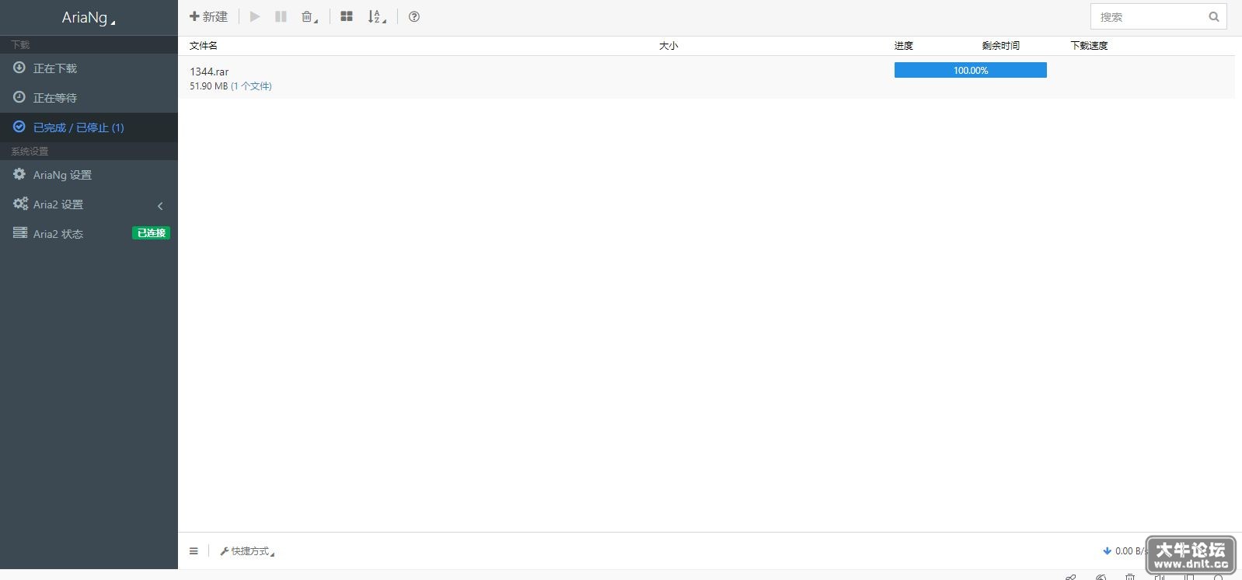Viewport: 1242px width, 580px height.
Task: Sort by the 下载速度 column header
Action: click(1090, 46)
